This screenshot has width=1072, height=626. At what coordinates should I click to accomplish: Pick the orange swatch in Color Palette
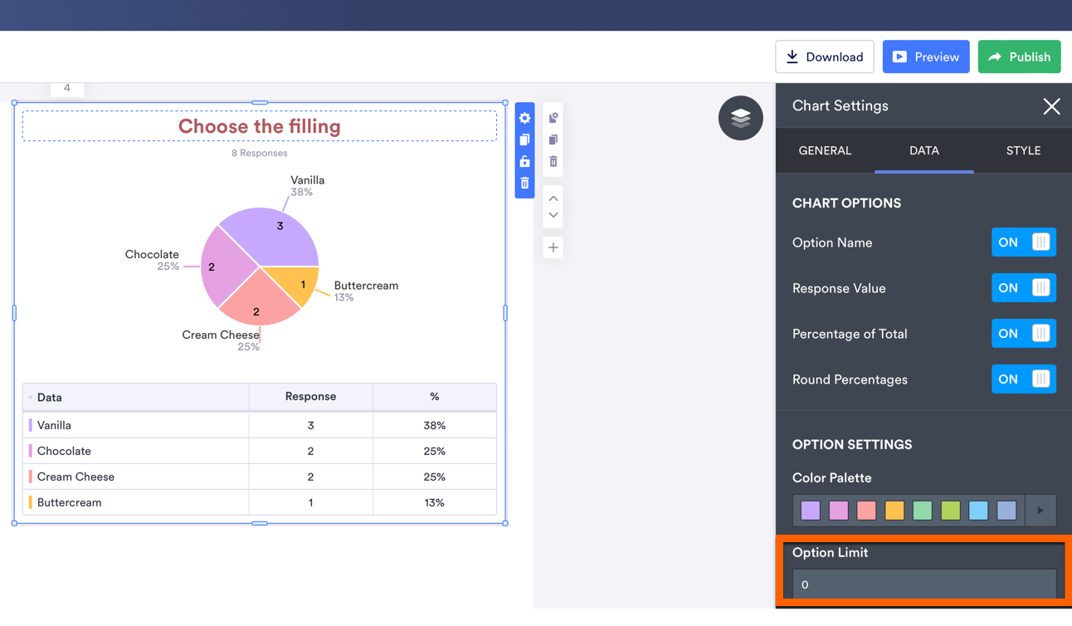(894, 511)
